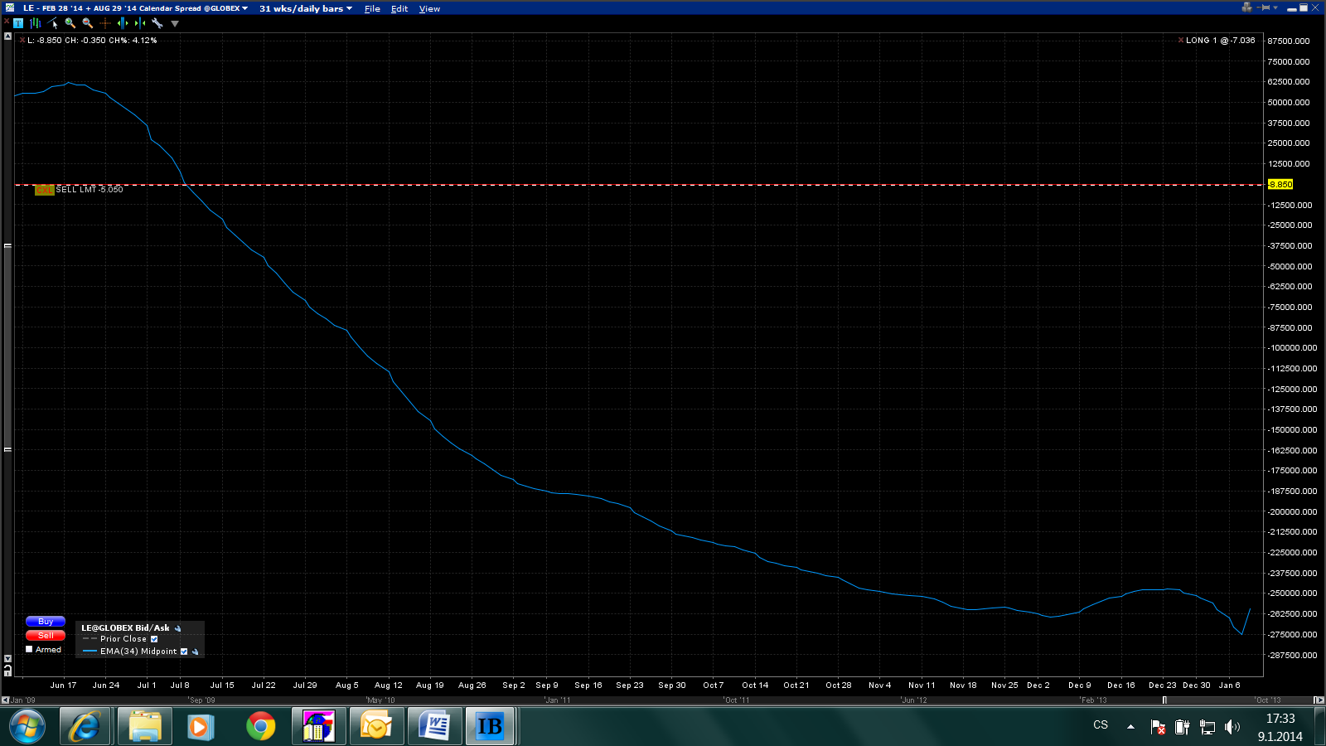Screen dimensions: 1326x746
Task: Open the View menu
Action: (429, 8)
